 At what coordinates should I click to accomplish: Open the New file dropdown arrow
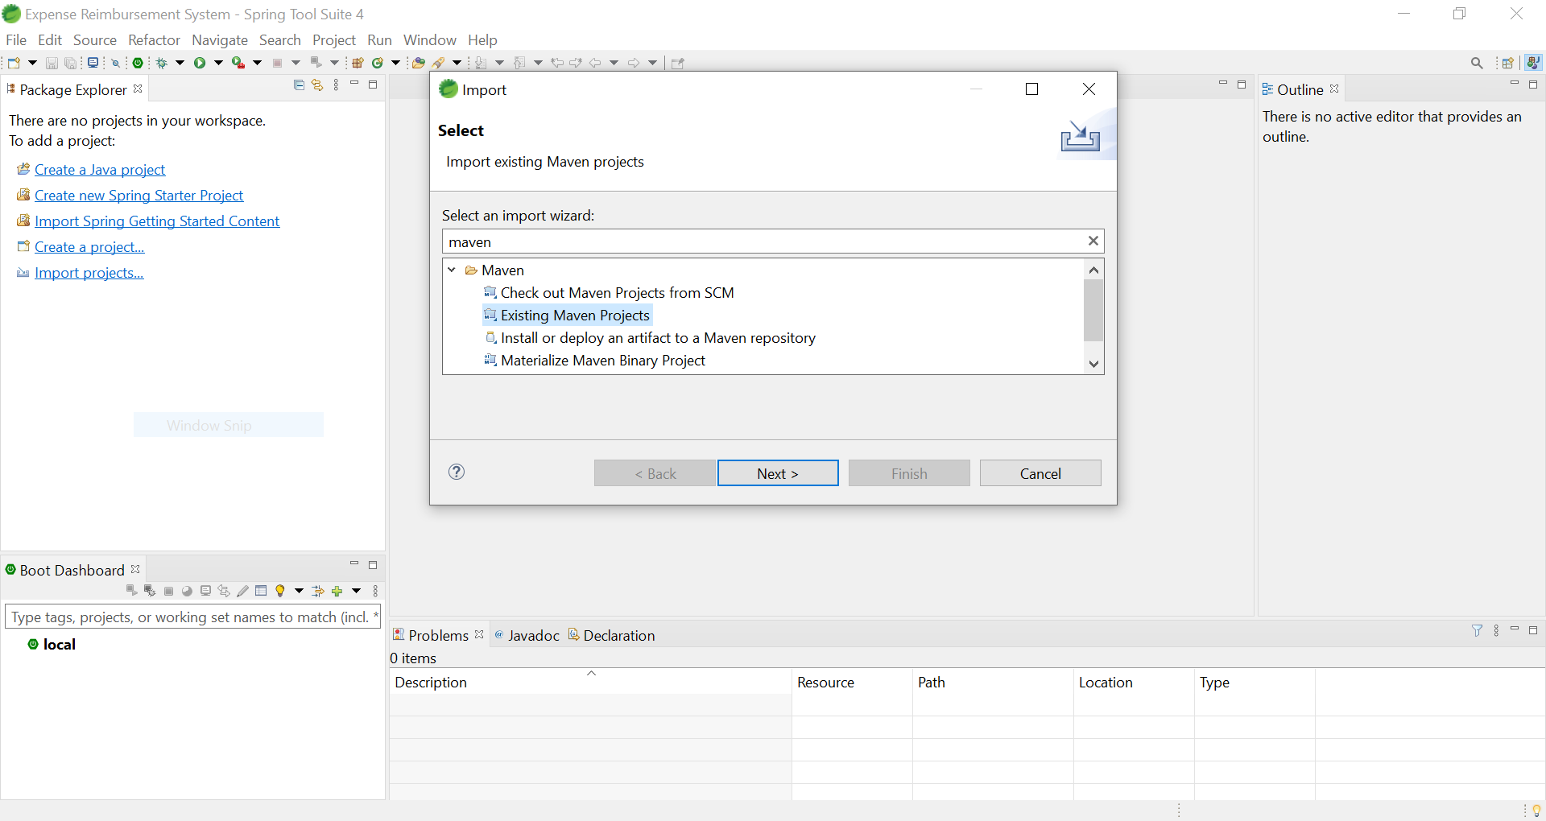pos(32,63)
